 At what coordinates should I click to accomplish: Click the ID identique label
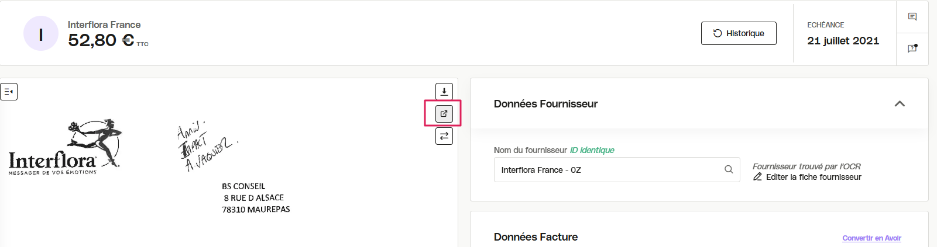(592, 150)
